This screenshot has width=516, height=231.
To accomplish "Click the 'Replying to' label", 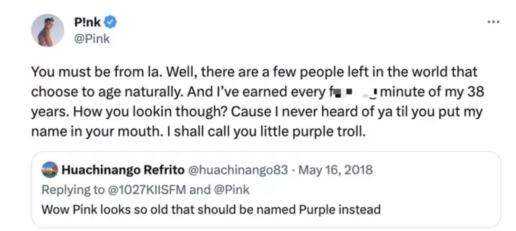I will point(72,190).
